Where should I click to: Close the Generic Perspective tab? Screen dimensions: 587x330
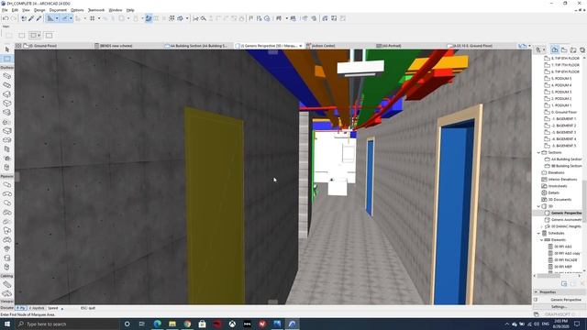(301, 46)
